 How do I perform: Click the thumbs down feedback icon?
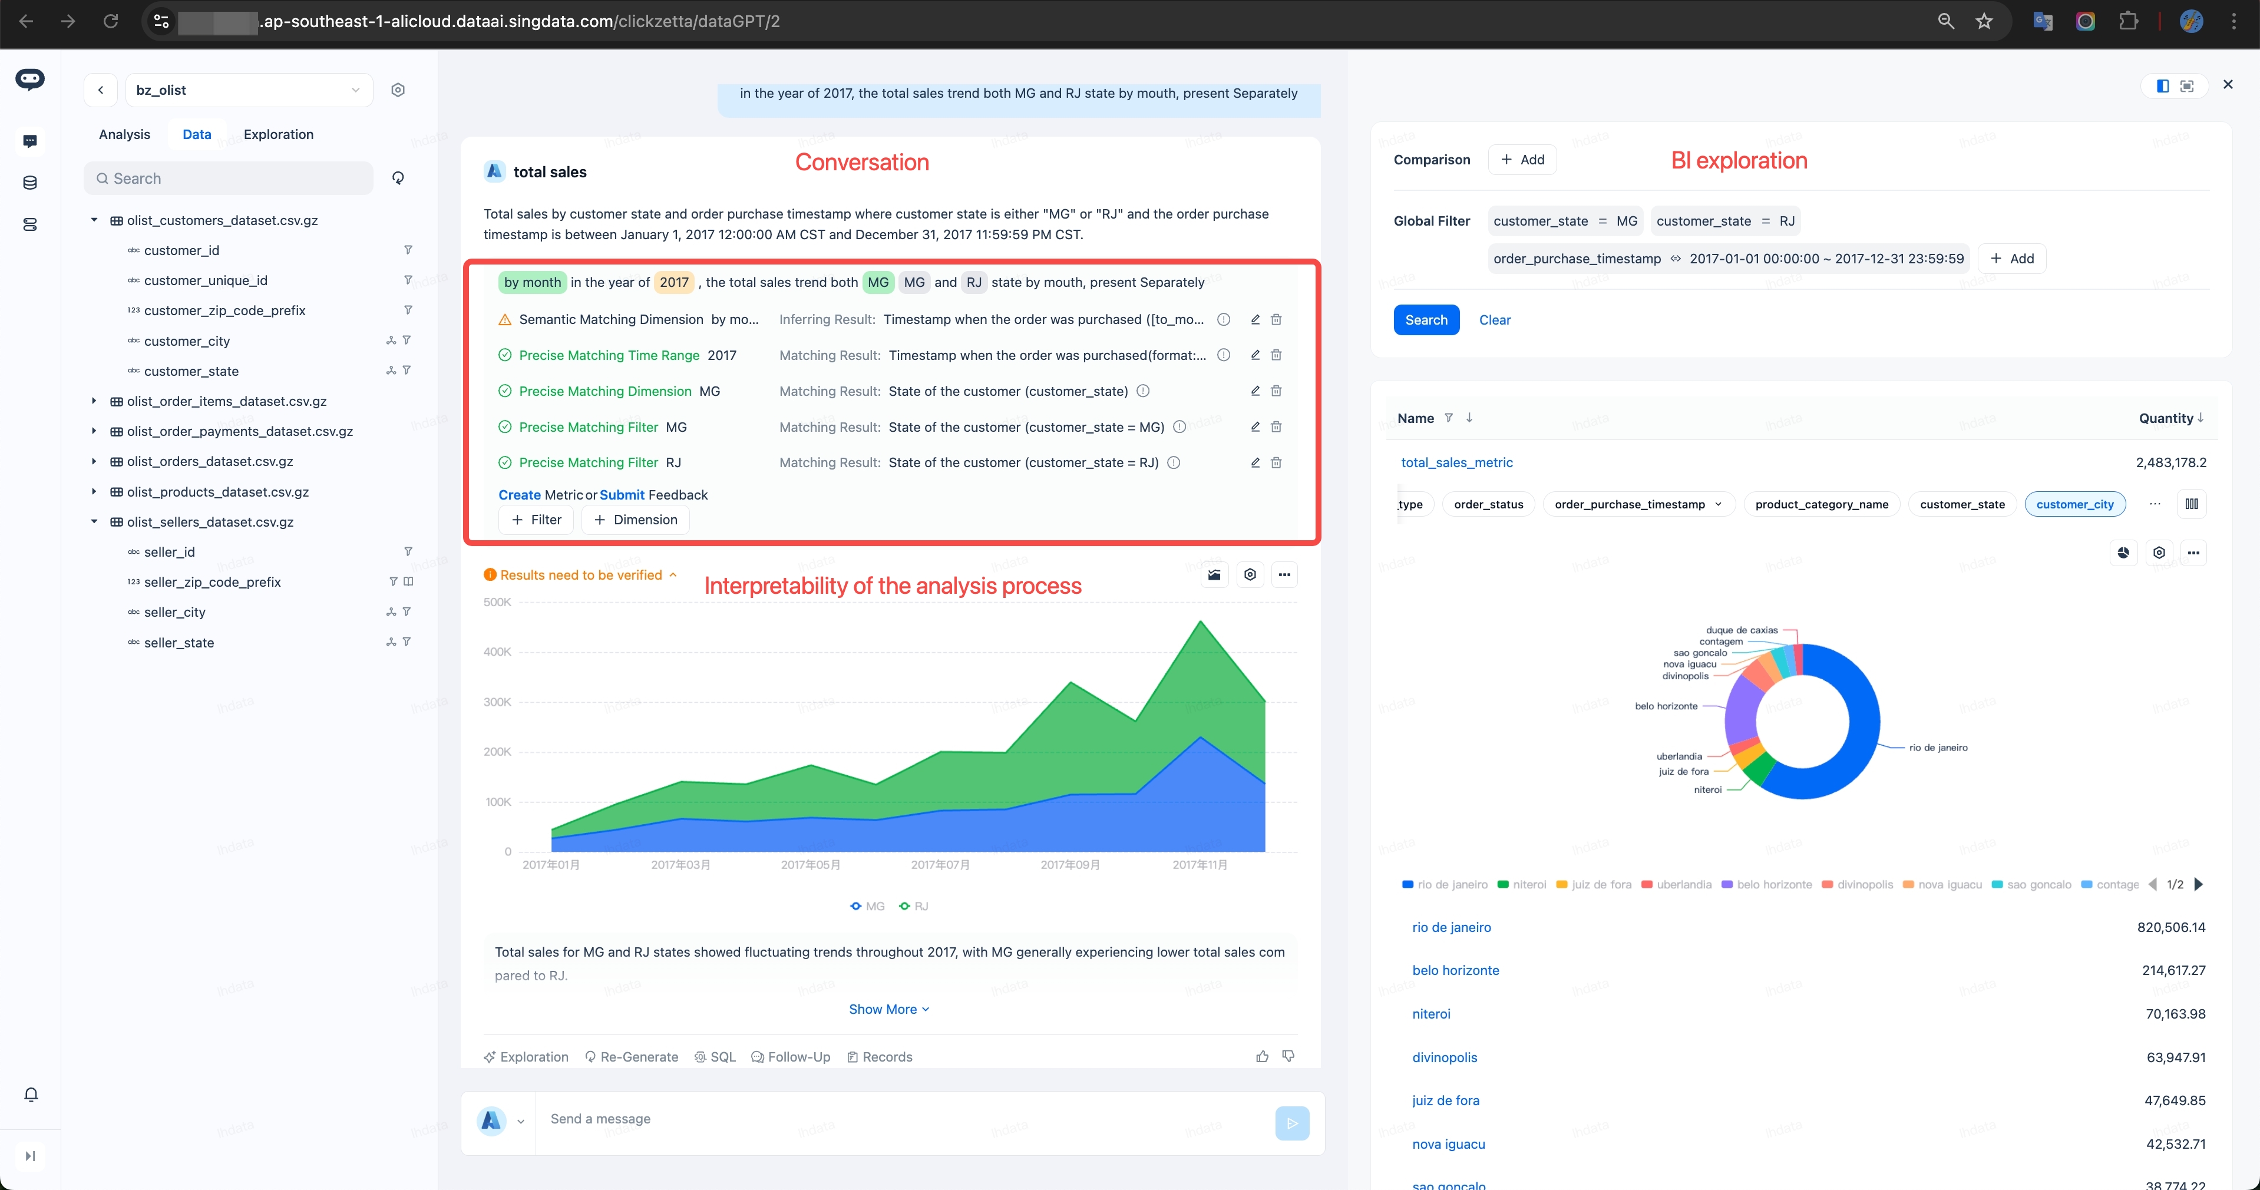[x=1288, y=1057]
